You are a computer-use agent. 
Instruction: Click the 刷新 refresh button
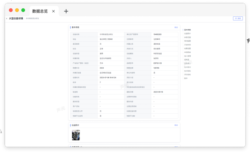coord(238,18)
